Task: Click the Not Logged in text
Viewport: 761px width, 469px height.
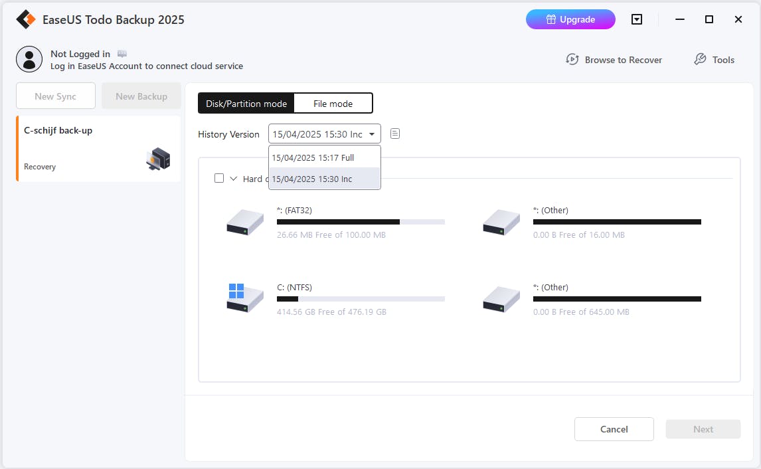Action: pyautogui.click(x=80, y=54)
